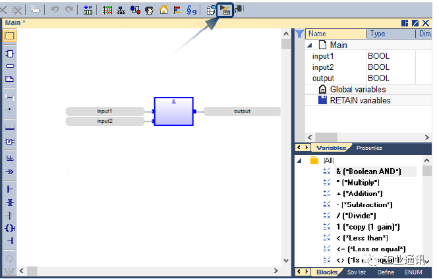Select the input2 variable row
This screenshot has width=439, height=279.
368,67
